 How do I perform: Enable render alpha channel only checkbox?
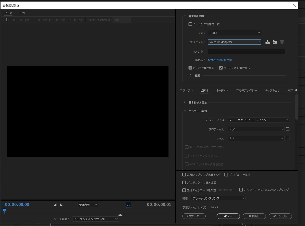241,190
